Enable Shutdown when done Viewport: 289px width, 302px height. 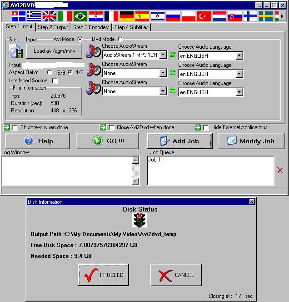(x=15, y=127)
